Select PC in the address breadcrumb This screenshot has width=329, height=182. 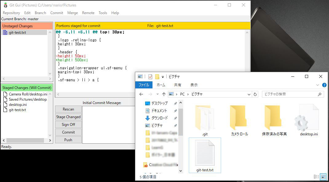(182, 94)
